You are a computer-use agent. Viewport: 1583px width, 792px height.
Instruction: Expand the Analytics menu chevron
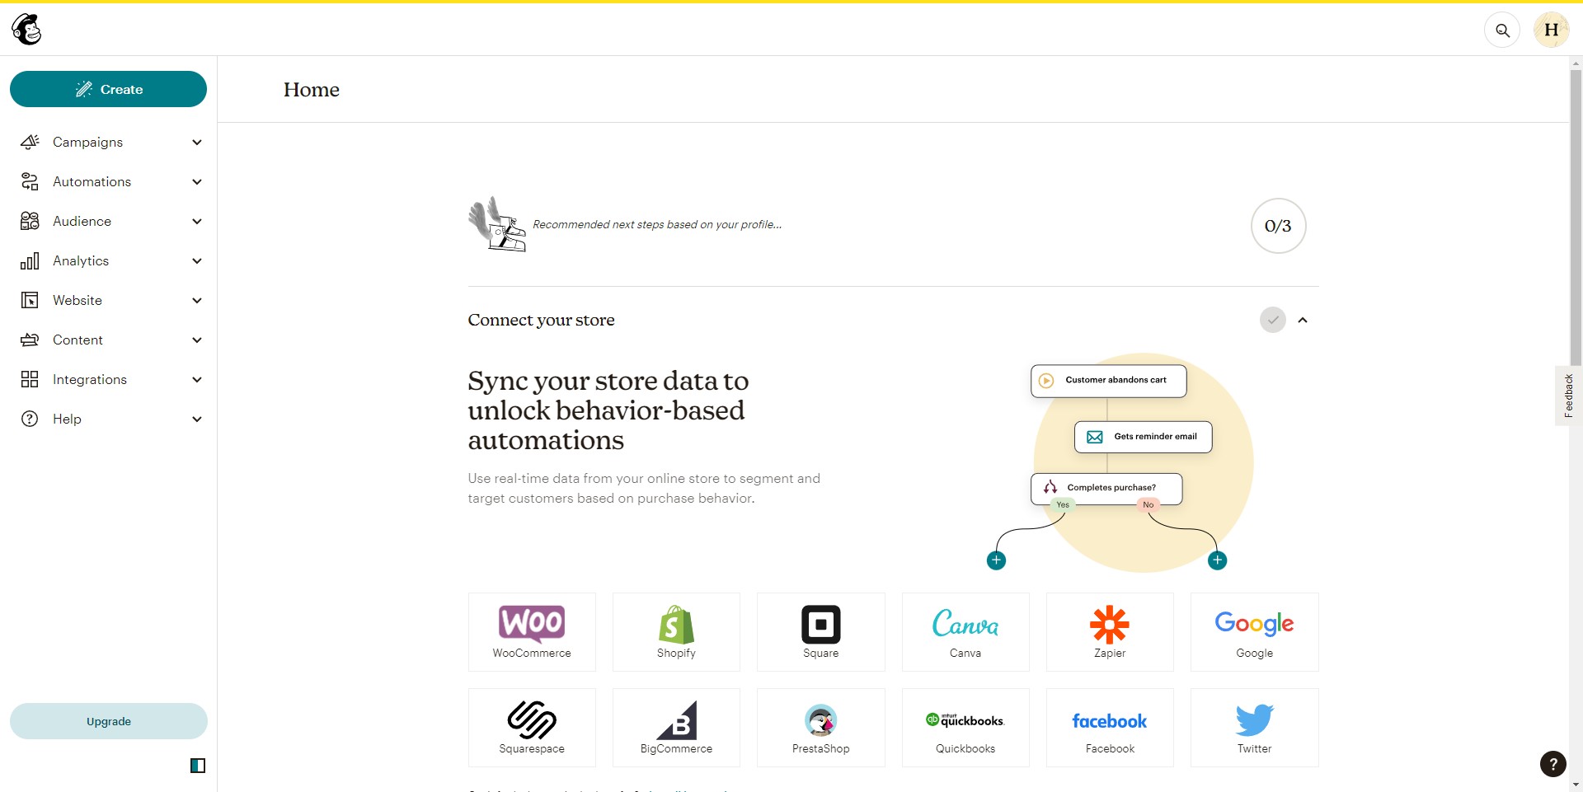(197, 261)
